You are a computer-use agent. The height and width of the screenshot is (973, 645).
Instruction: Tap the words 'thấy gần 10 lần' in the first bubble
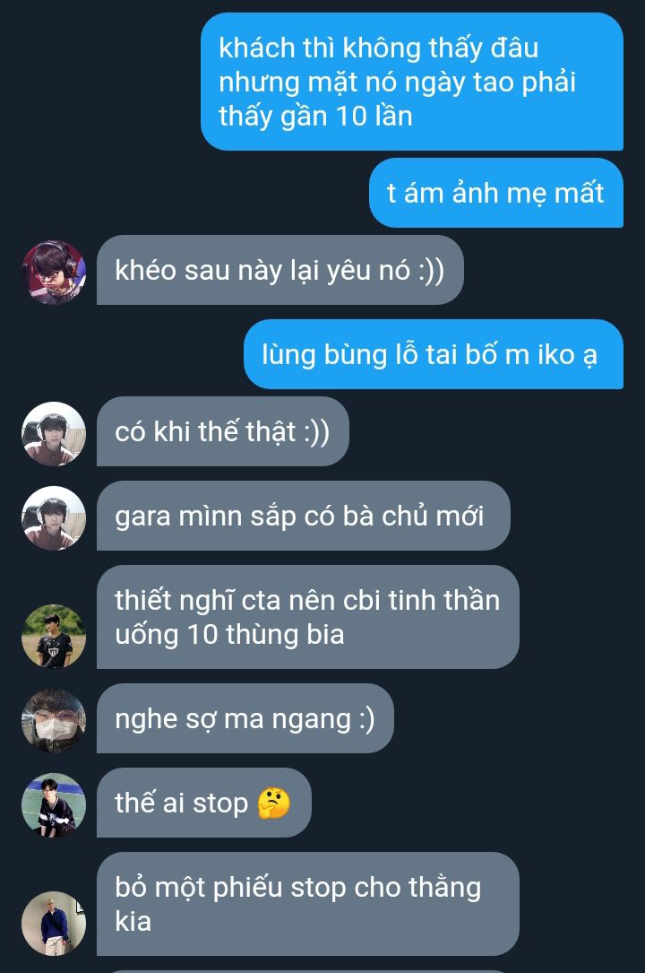click(x=316, y=116)
